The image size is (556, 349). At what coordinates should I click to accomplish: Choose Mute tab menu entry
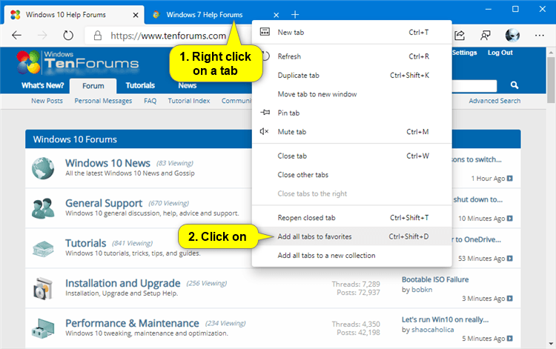tap(351, 131)
